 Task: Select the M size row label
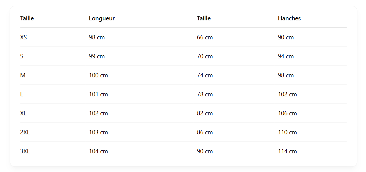point(23,75)
